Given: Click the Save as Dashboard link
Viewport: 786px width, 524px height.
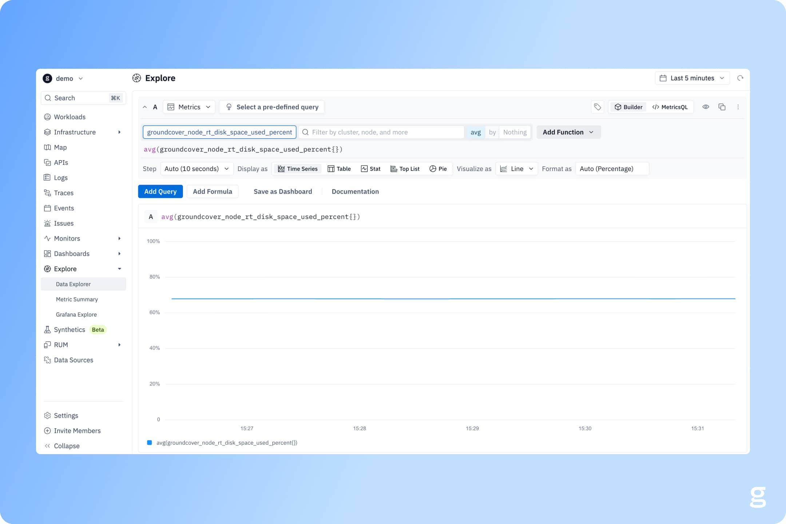Looking at the screenshot, I should click(283, 191).
